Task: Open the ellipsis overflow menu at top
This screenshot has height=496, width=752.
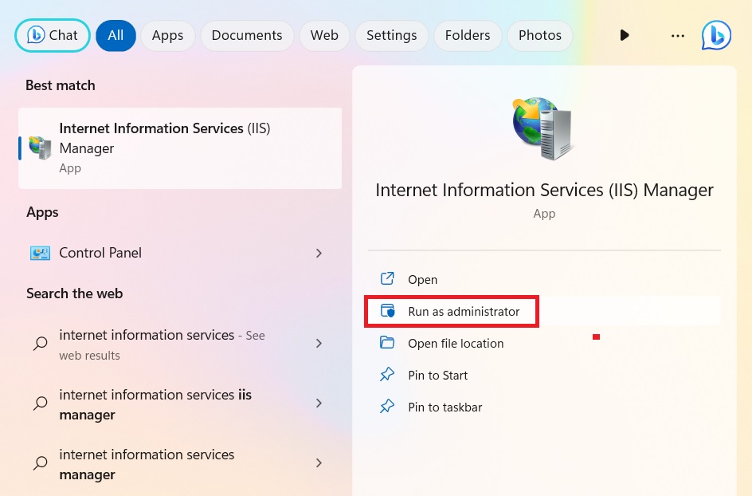Action: tap(677, 35)
